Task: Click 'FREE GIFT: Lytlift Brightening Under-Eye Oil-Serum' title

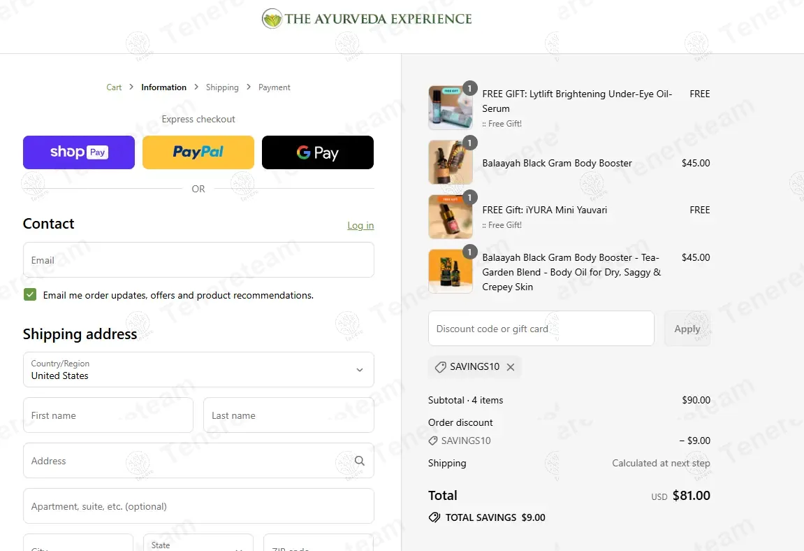Action: click(577, 101)
